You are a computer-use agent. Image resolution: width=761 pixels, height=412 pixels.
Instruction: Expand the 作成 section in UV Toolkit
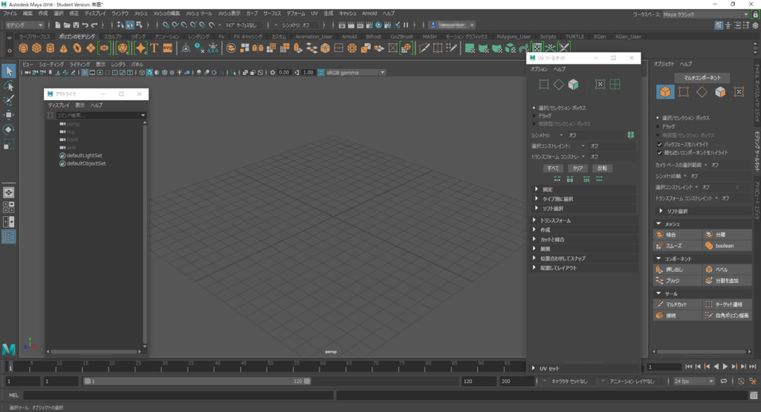pos(584,229)
